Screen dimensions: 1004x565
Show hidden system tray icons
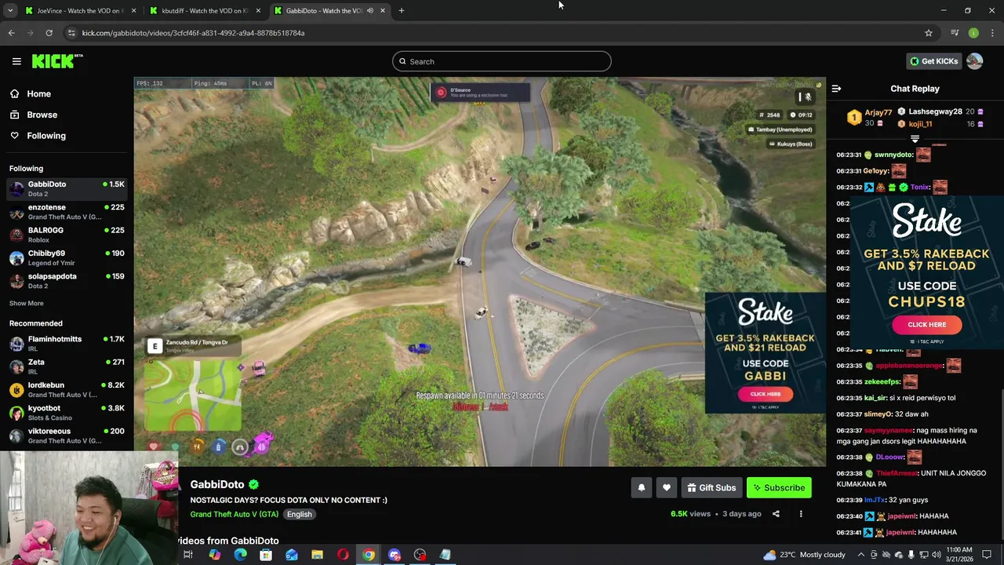click(861, 555)
